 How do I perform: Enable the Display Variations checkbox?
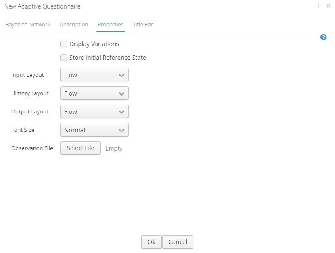click(64, 44)
